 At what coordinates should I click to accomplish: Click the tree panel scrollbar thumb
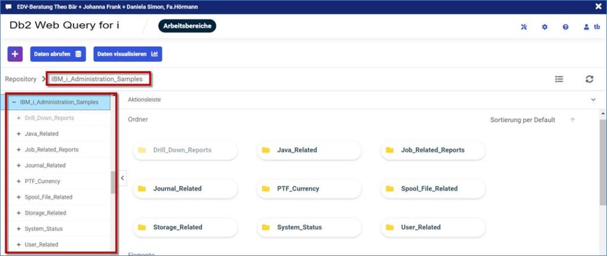[113, 182]
